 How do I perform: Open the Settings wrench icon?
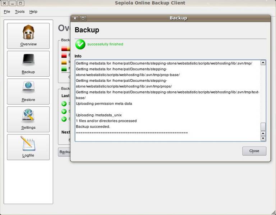pyautogui.click(x=28, y=115)
